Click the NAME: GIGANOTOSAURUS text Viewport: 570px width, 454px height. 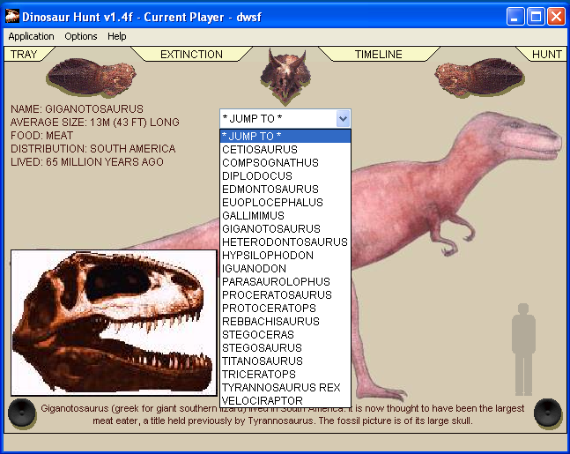[x=77, y=108]
